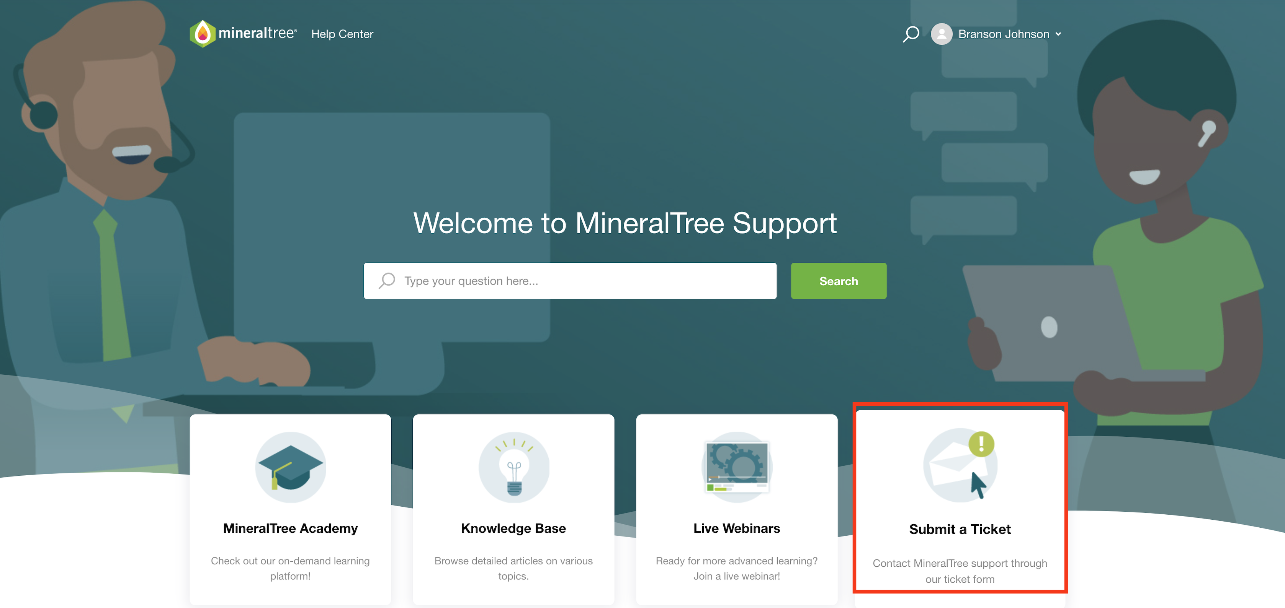
Task: Go to Help Center link
Action: click(342, 34)
